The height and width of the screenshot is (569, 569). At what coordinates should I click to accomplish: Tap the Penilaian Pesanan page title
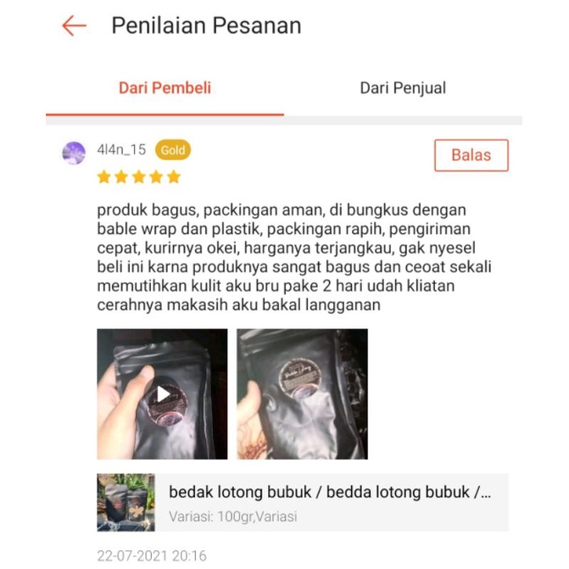coord(206,25)
